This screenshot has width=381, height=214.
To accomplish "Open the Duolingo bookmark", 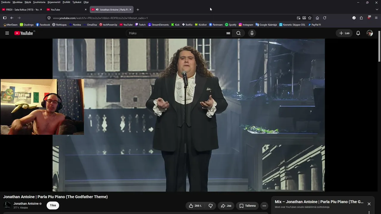I will 27,25.
